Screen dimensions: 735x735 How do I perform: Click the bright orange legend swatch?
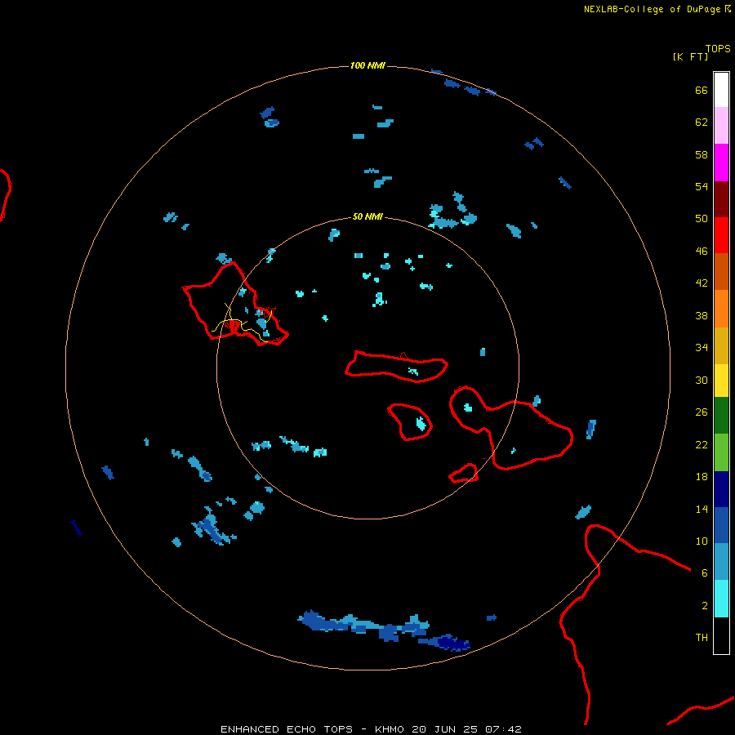pyautogui.click(x=721, y=309)
